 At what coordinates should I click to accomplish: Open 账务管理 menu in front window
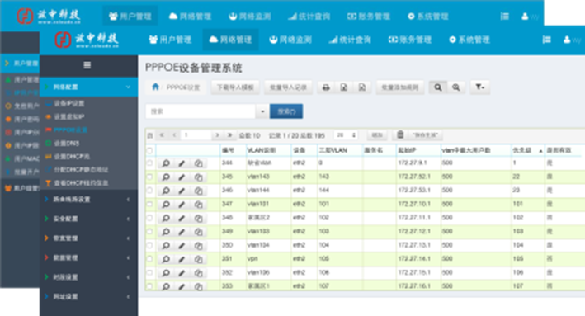click(x=409, y=40)
